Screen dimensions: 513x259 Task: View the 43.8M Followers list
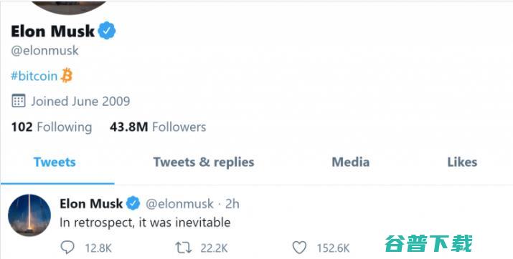tap(158, 127)
